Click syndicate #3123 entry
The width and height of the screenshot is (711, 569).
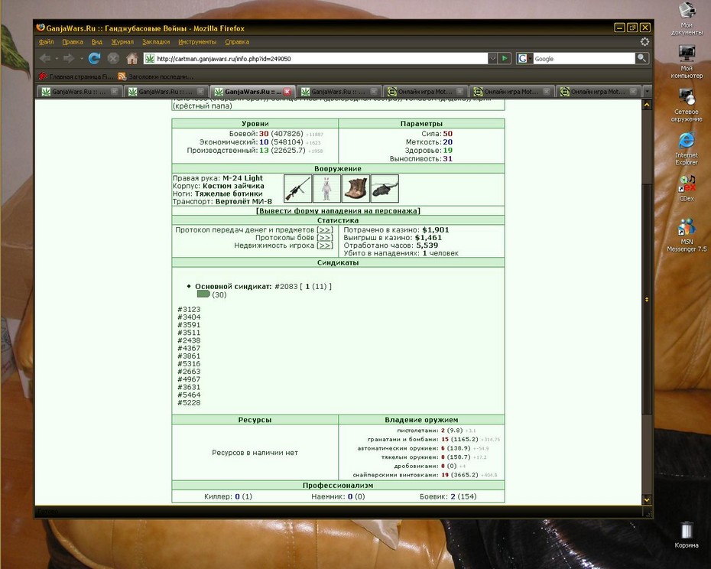pyautogui.click(x=189, y=310)
